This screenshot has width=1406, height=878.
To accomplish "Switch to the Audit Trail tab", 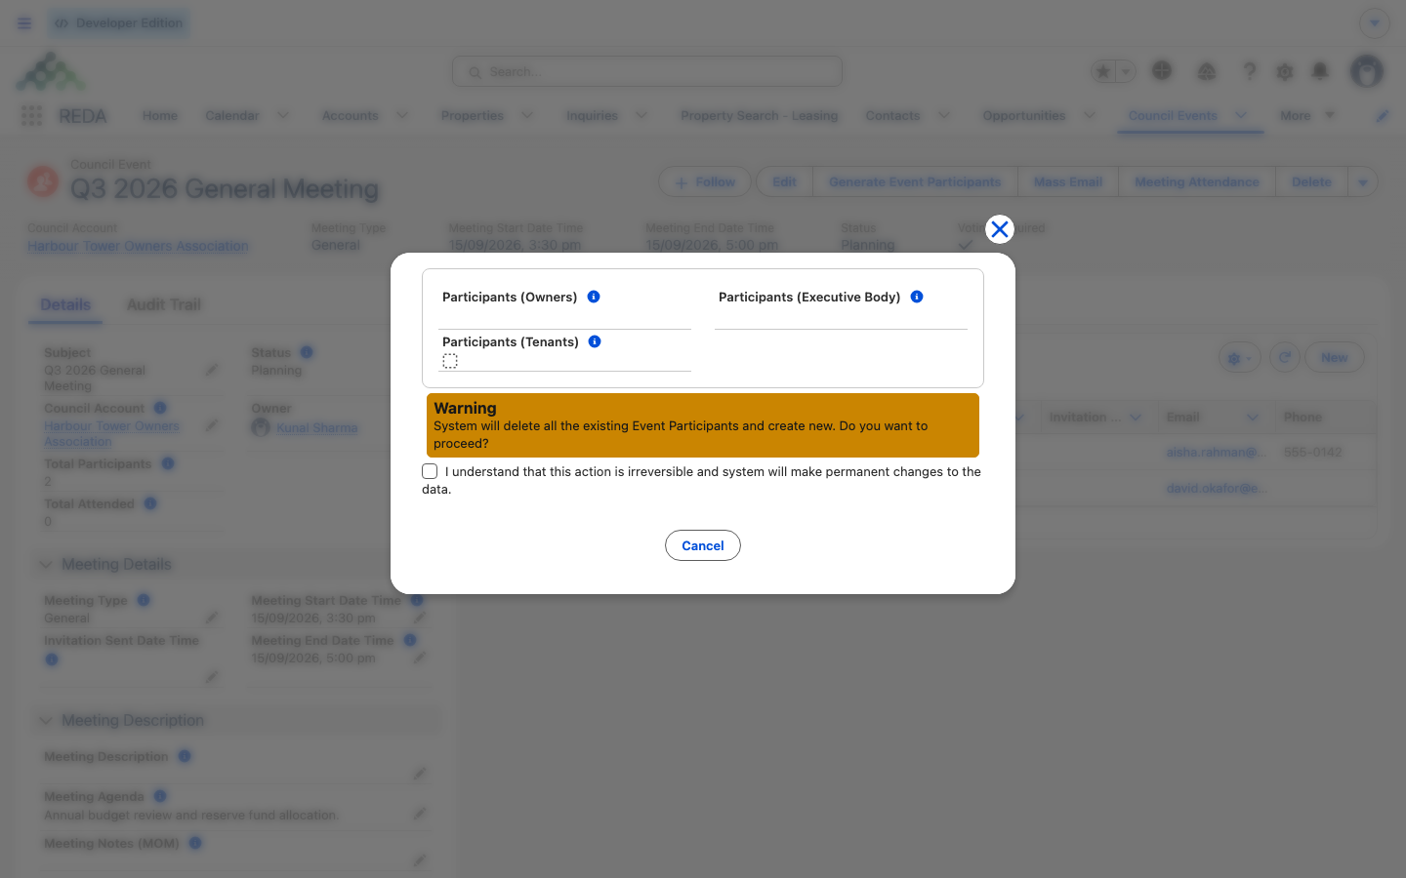I will 164,304.
